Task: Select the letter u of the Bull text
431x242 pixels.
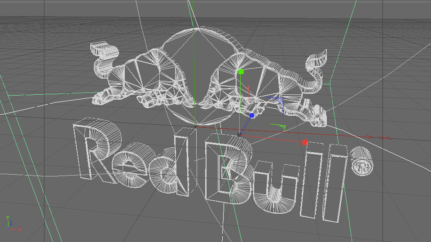Action: (x=276, y=188)
